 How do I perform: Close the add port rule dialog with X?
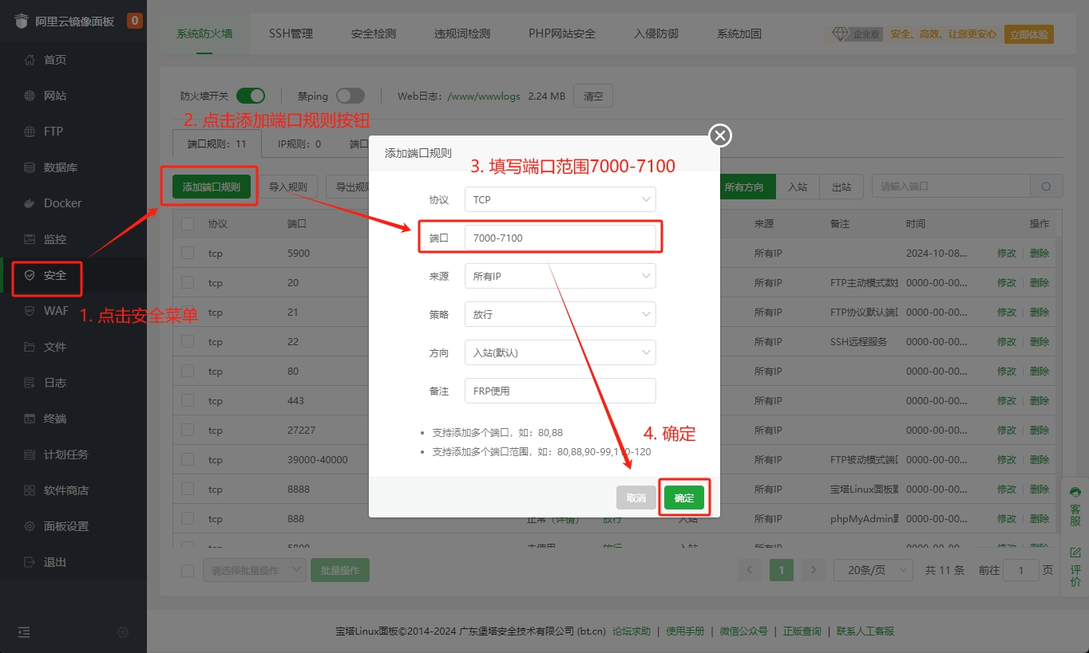720,136
